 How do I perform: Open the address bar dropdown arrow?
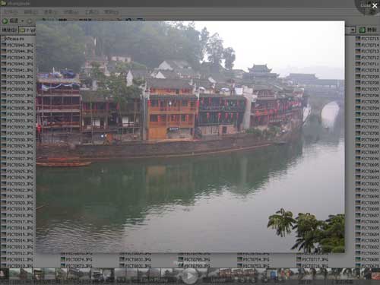pos(353,30)
